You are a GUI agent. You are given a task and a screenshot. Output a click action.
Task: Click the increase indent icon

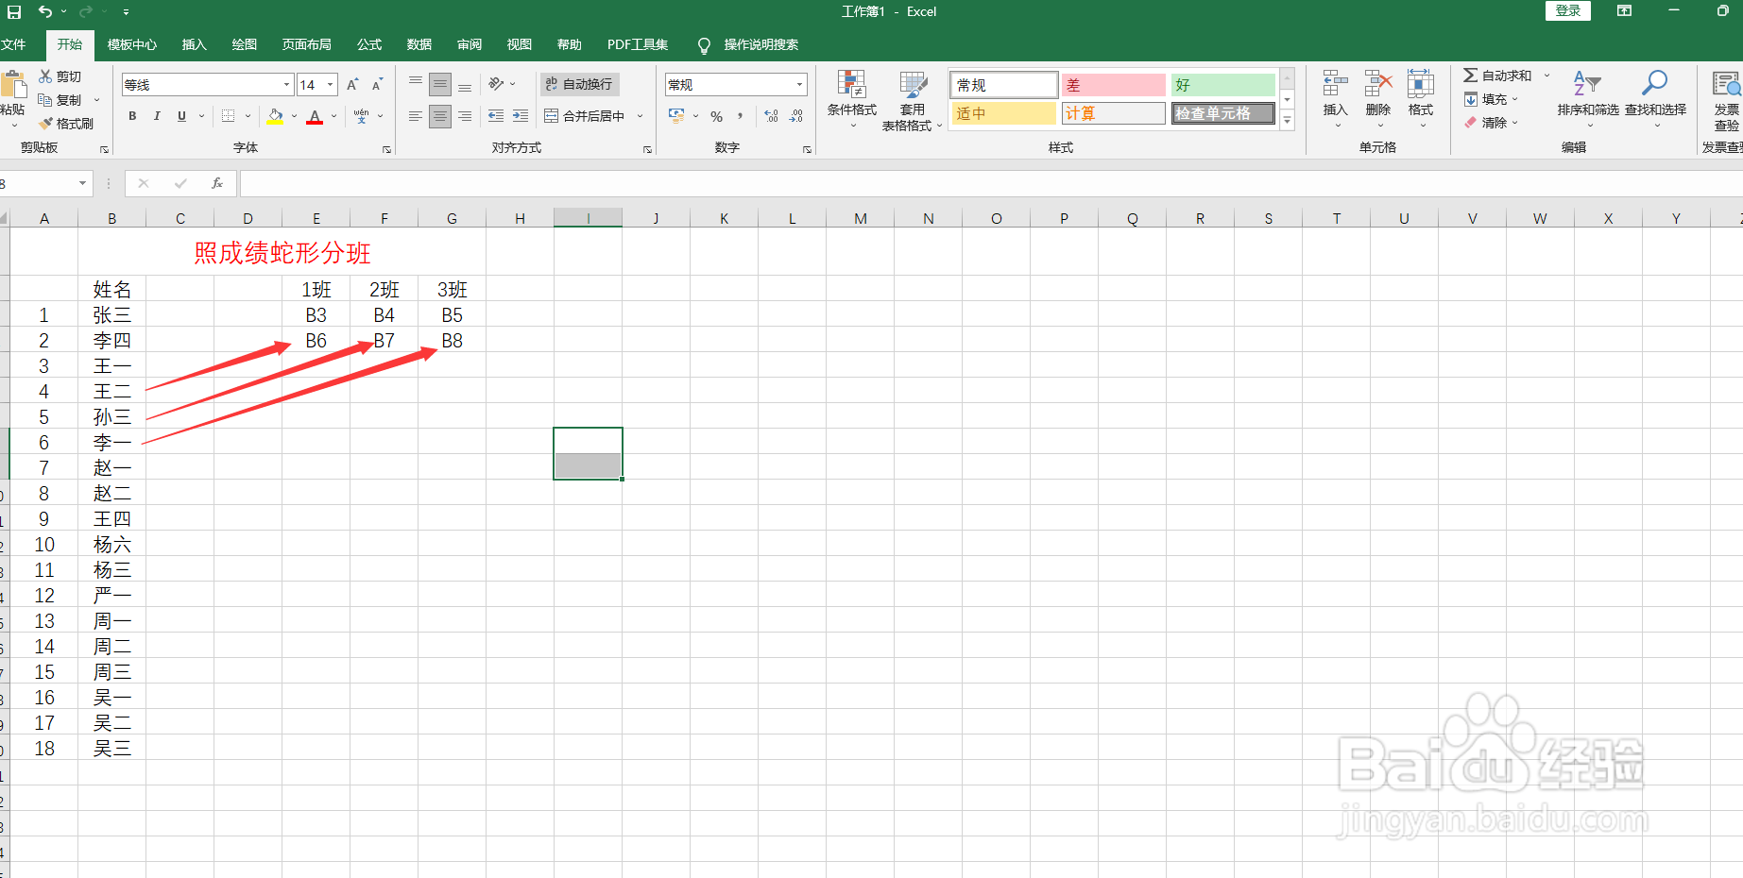point(521,116)
